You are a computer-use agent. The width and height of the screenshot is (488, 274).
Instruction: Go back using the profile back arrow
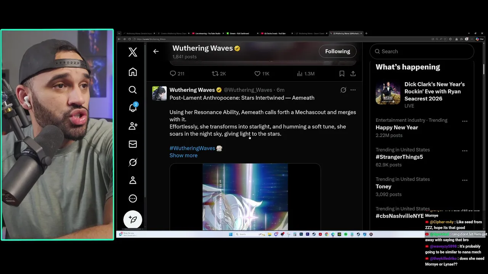(x=156, y=51)
